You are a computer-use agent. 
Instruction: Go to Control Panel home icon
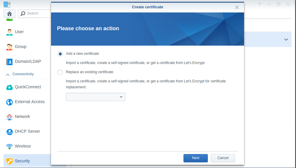point(10,14)
